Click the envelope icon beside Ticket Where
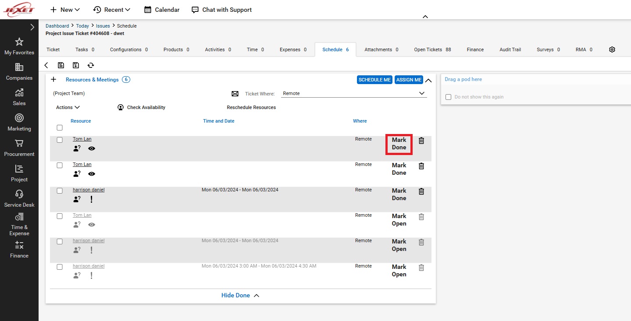 (235, 94)
